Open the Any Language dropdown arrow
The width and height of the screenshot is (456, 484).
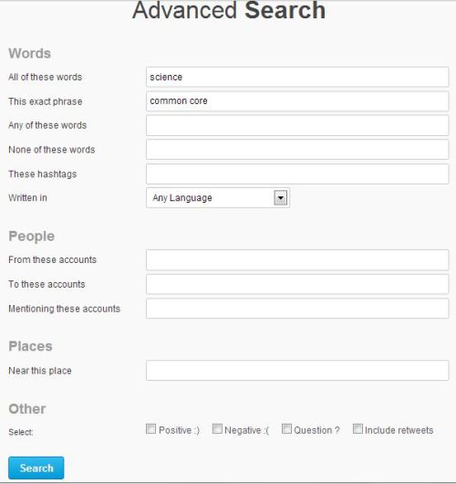pos(281,198)
